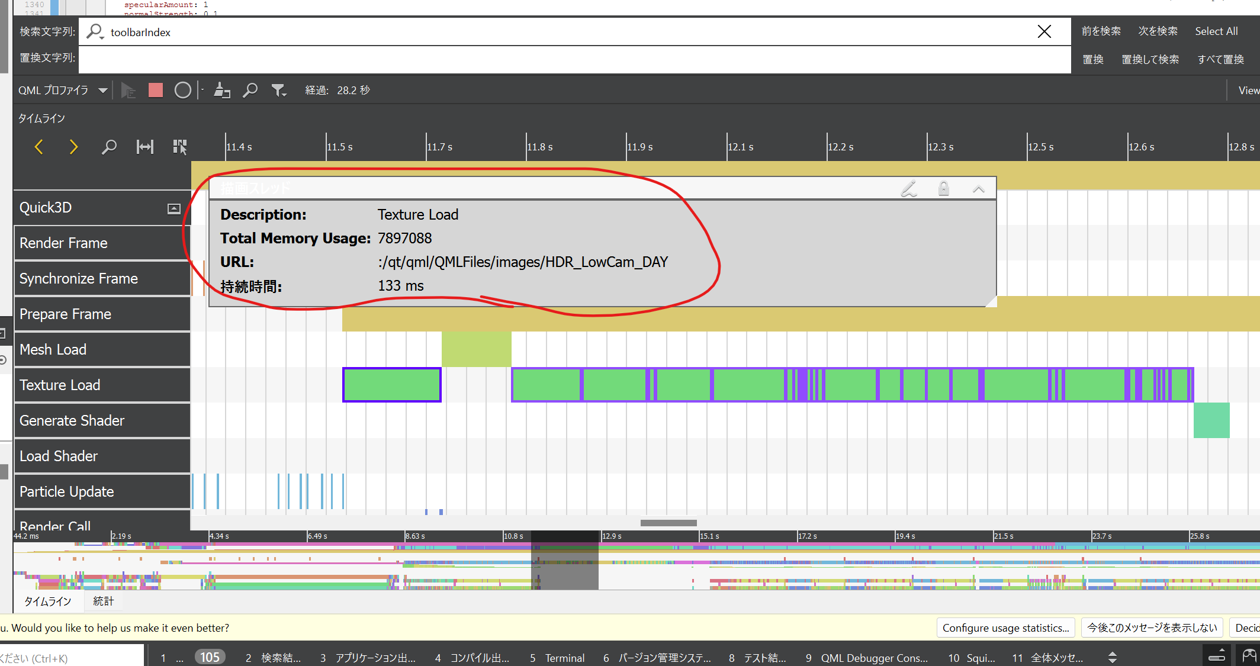Open the Squish output pane
Image resolution: width=1260 pixels, height=666 pixels.
(x=972, y=657)
